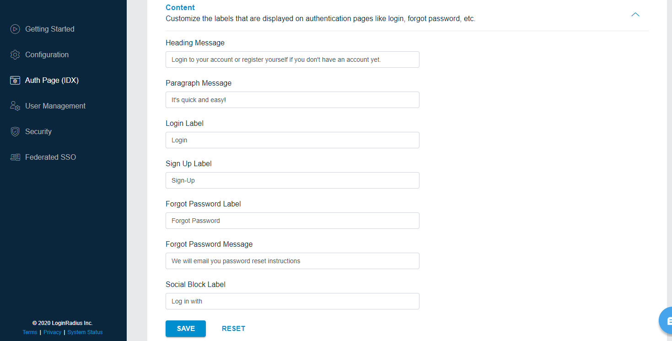Select the Getting Started play icon
This screenshot has width=672, height=341.
tap(15, 29)
